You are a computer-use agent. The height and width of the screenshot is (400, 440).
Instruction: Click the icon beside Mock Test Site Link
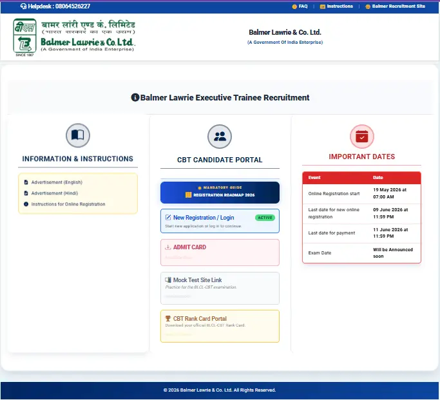pos(168,280)
